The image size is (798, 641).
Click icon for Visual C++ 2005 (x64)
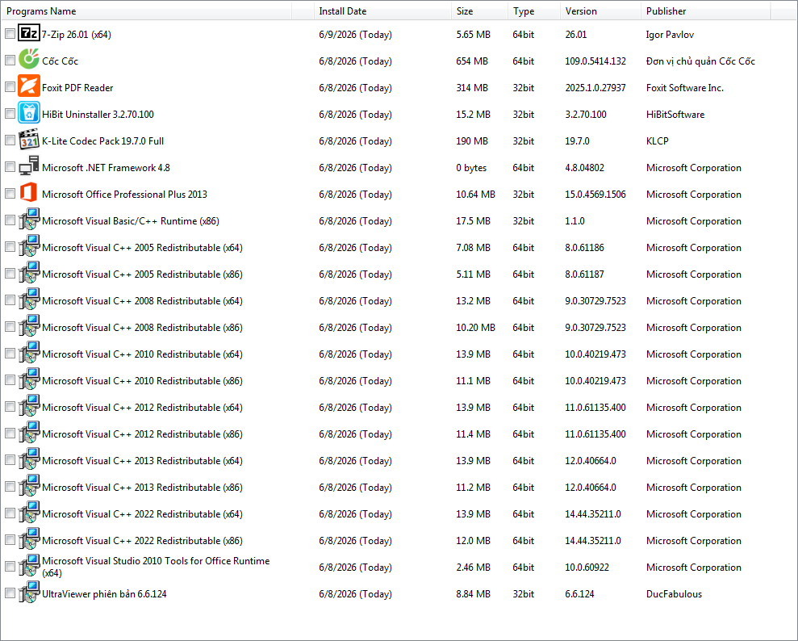click(29, 246)
